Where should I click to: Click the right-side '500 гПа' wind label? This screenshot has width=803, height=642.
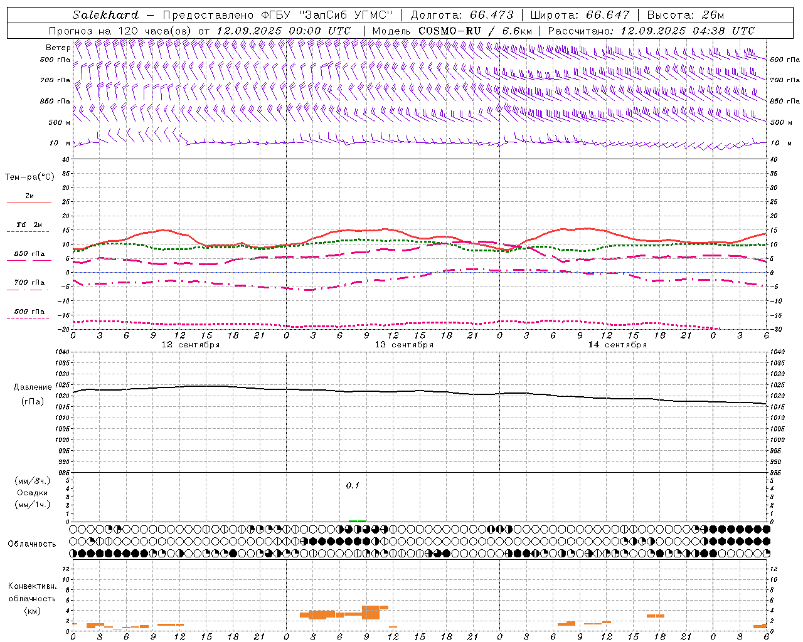pos(785,60)
